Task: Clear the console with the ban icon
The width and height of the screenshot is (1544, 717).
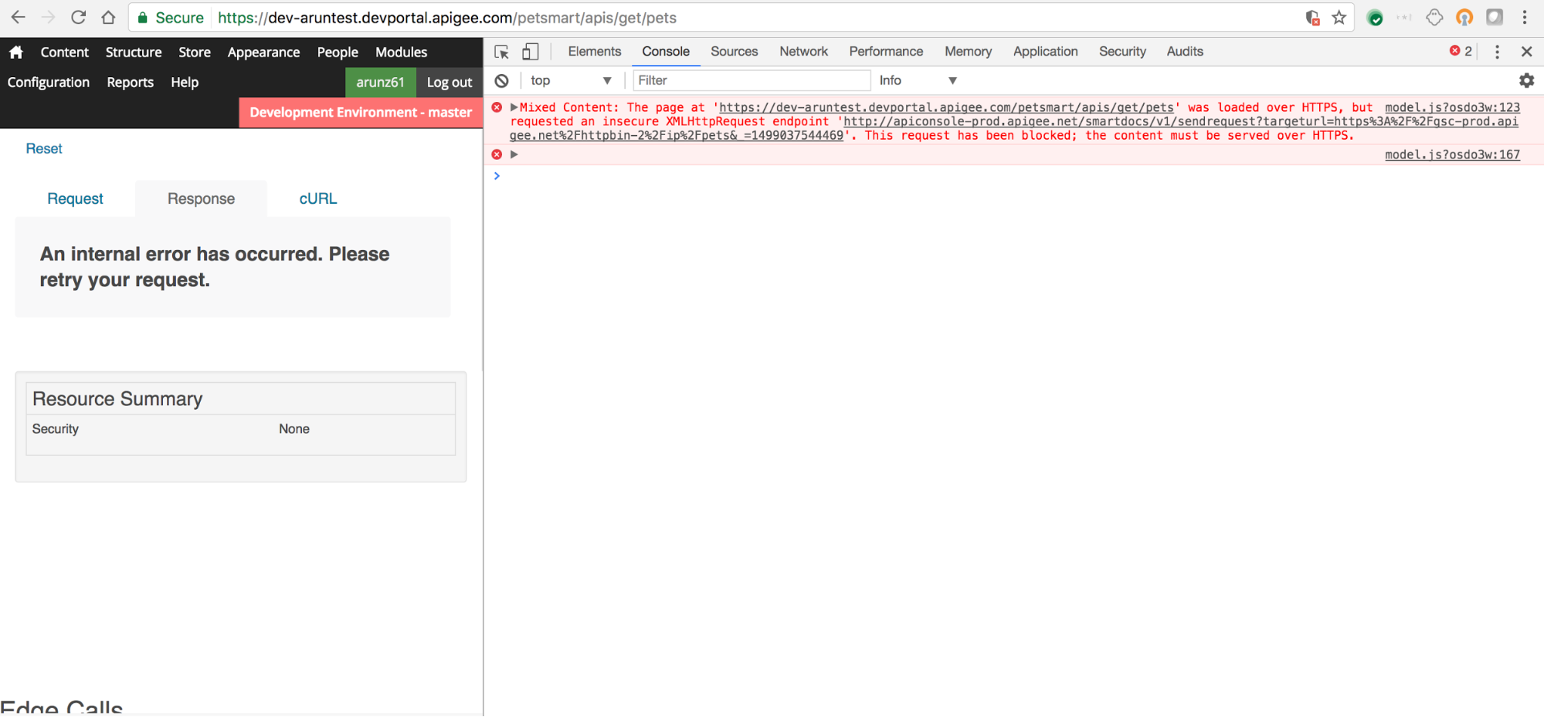Action: (x=502, y=80)
